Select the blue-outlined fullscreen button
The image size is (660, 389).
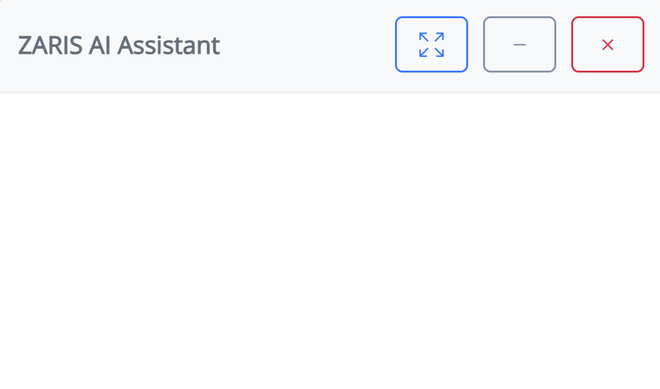(x=431, y=44)
